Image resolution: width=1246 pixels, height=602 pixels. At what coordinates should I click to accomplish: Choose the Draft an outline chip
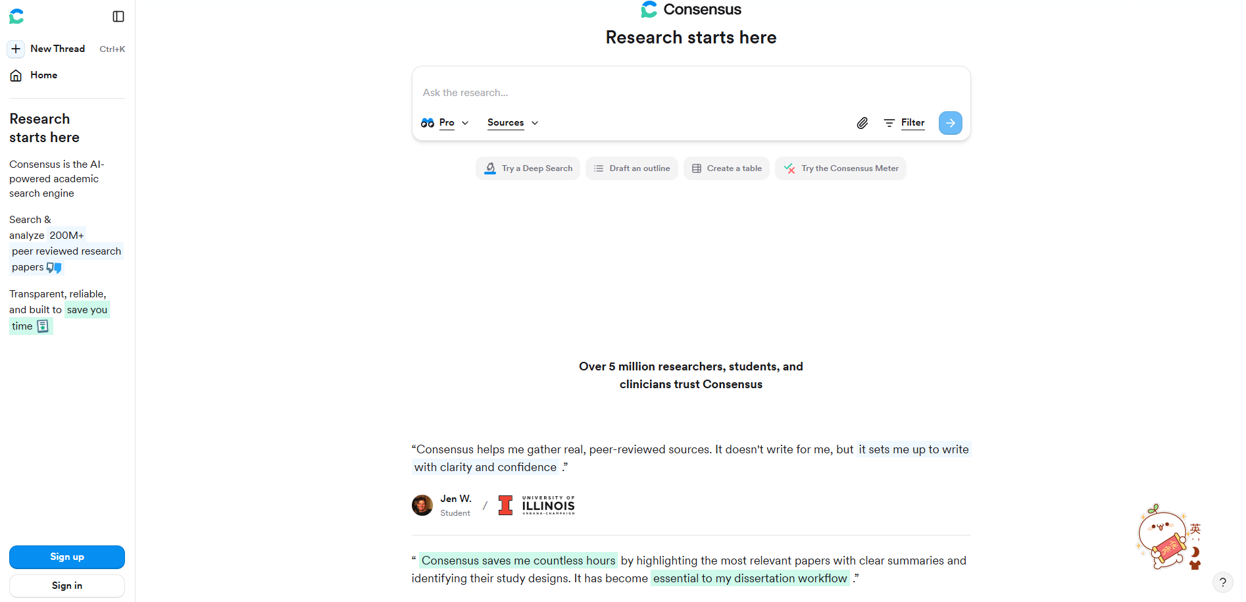(632, 168)
